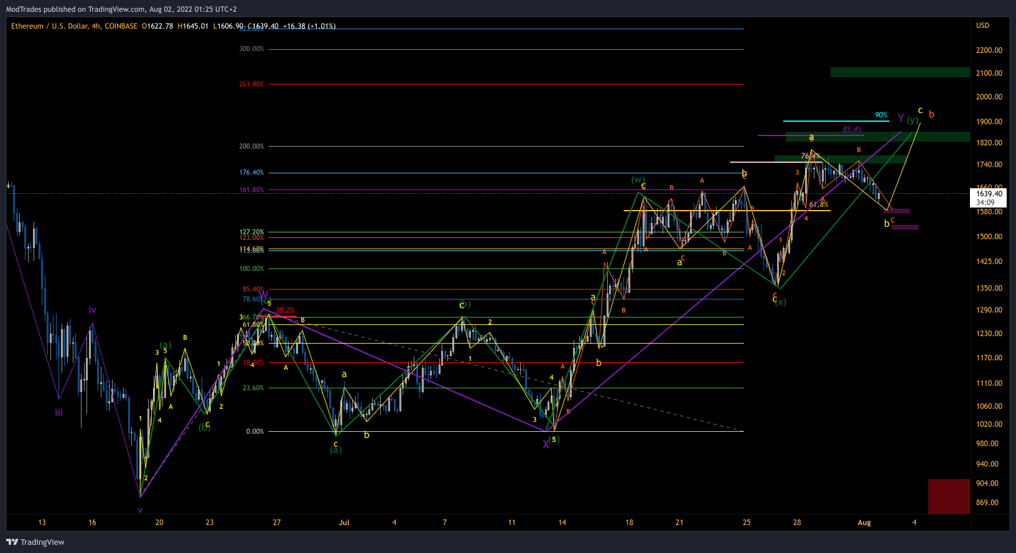Click the cyan 90% retracement label

coord(881,115)
